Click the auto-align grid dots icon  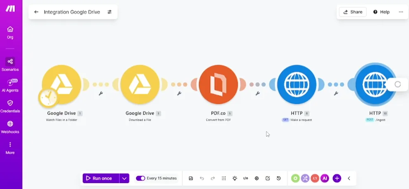224,178
